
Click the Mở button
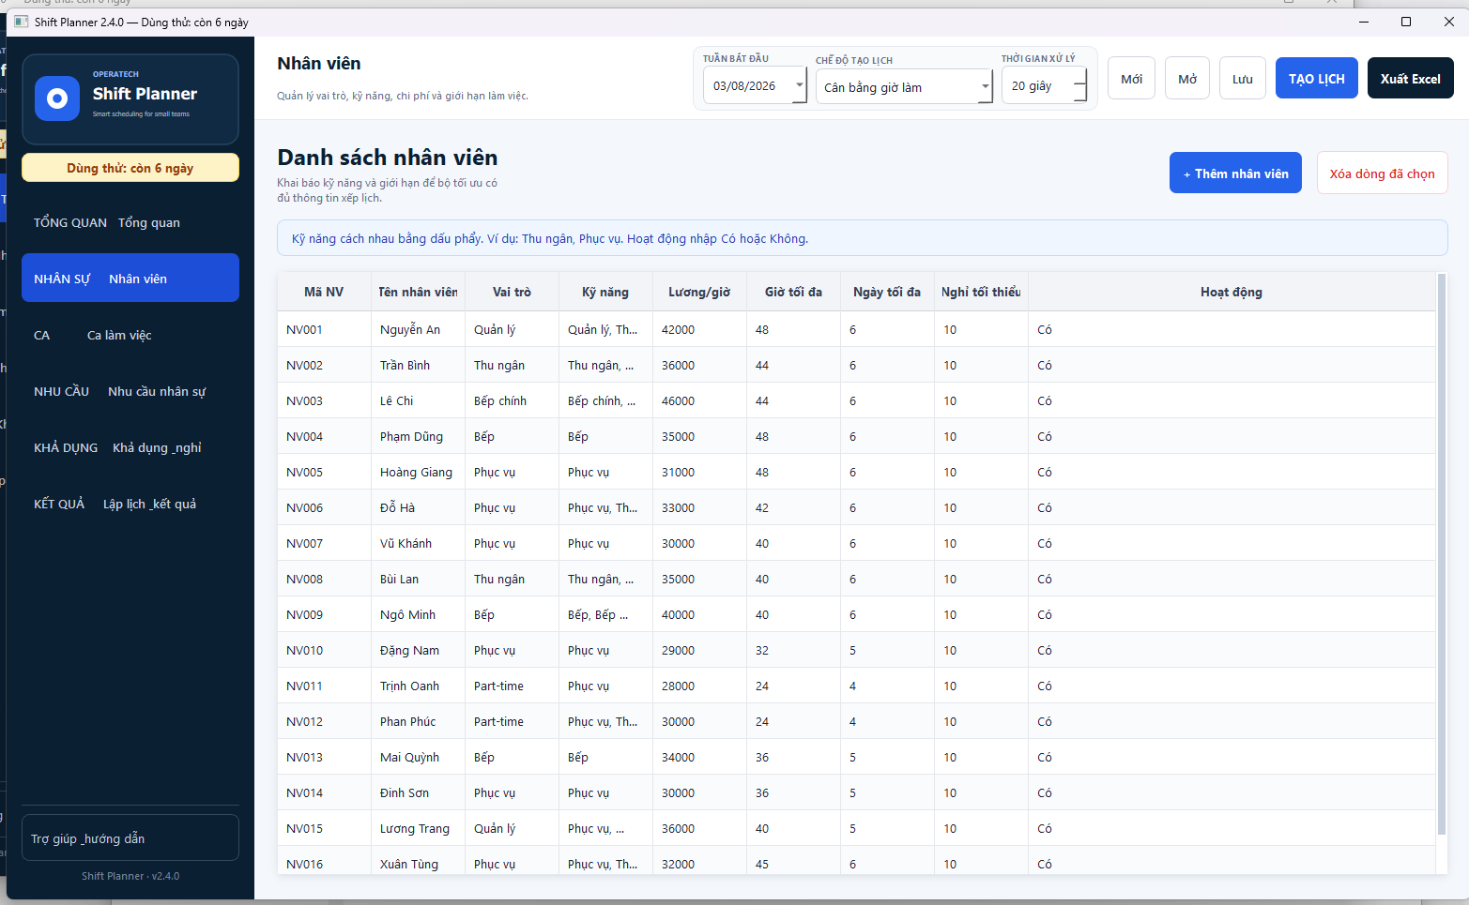click(x=1187, y=79)
